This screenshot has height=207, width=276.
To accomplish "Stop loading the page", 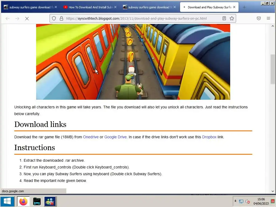I will click(x=27, y=19).
